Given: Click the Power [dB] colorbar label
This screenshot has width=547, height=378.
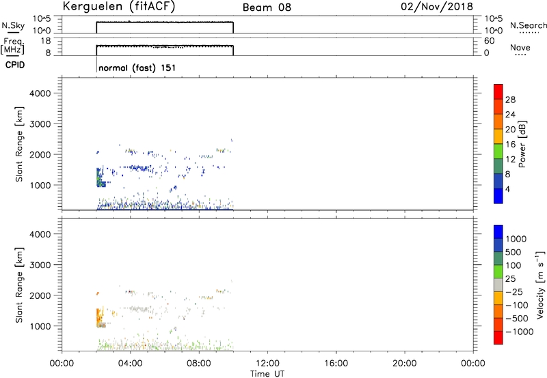Looking at the screenshot, I should pyautogui.click(x=522, y=144).
